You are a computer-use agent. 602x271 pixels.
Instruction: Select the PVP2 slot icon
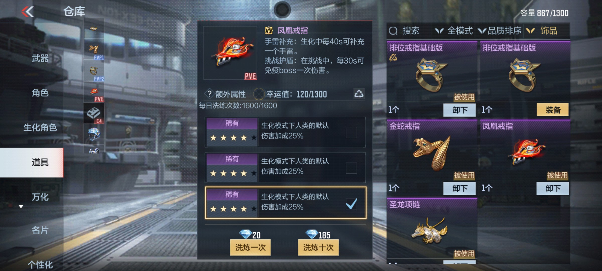94,72
